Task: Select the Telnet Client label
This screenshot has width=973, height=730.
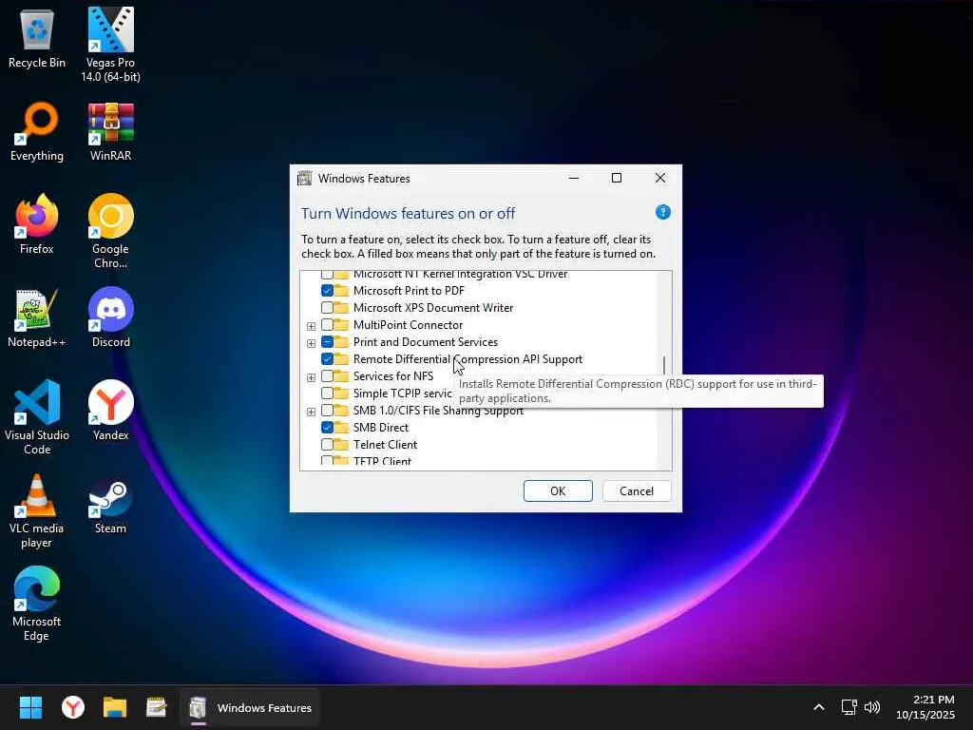Action: [x=385, y=445]
